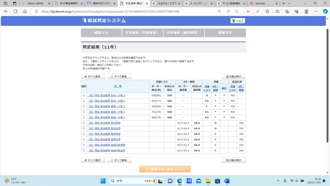Screen dimensions: 330x186
Task: Check the 地域－テ前７ row checkbox
Action: point(84,117)
